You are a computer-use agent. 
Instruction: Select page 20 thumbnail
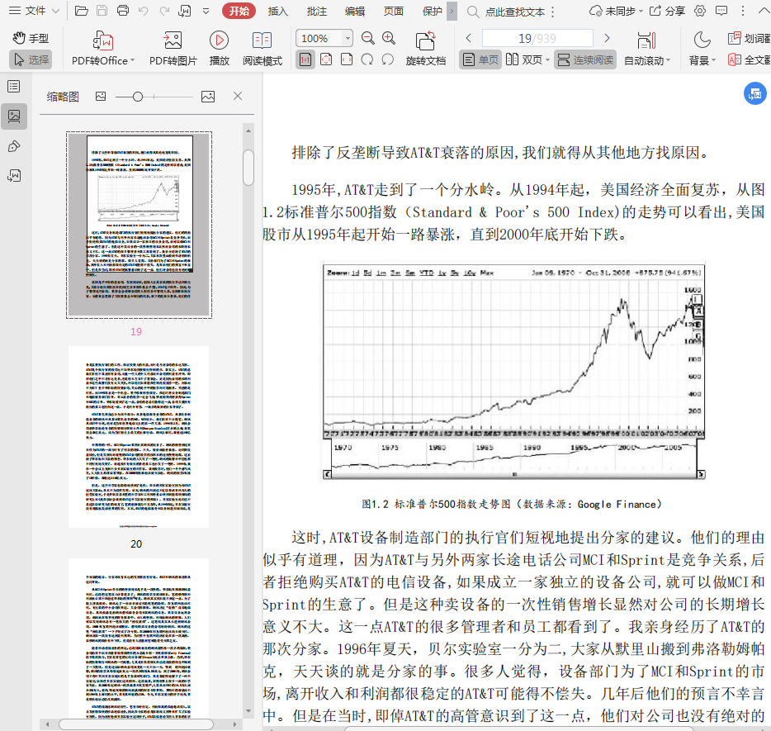pyautogui.click(x=138, y=437)
